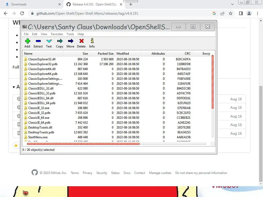Sort by the Modified column header

128,54
